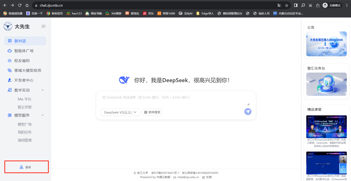This screenshot has width=351, height=181.
Task: Collapse the sidebar with the menu-fold icon
Action: coord(43,27)
